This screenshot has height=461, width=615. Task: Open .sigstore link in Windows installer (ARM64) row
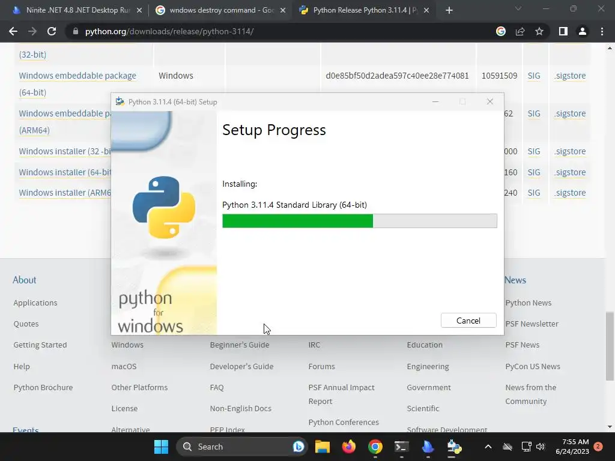(570, 193)
